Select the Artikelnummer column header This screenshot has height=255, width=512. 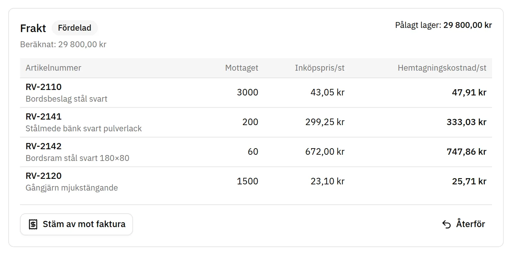(53, 68)
